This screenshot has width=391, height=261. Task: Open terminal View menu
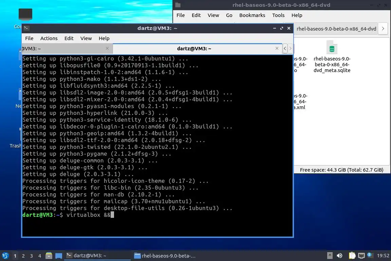pyautogui.click(x=86, y=38)
